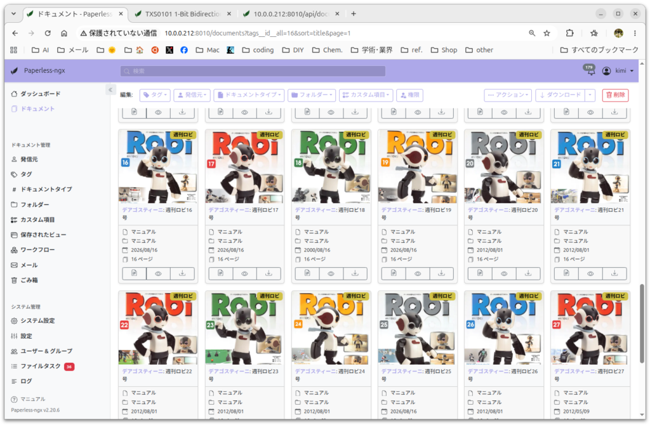Reload the page with the browser refresh icon
The height and width of the screenshot is (425, 650).
point(48,33)
